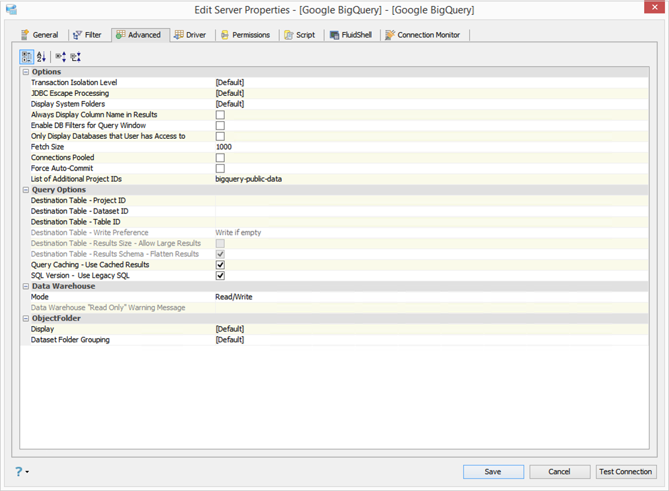Collapse the Query Options section
This screenshot has width=669, height=491.
point(25,190)
